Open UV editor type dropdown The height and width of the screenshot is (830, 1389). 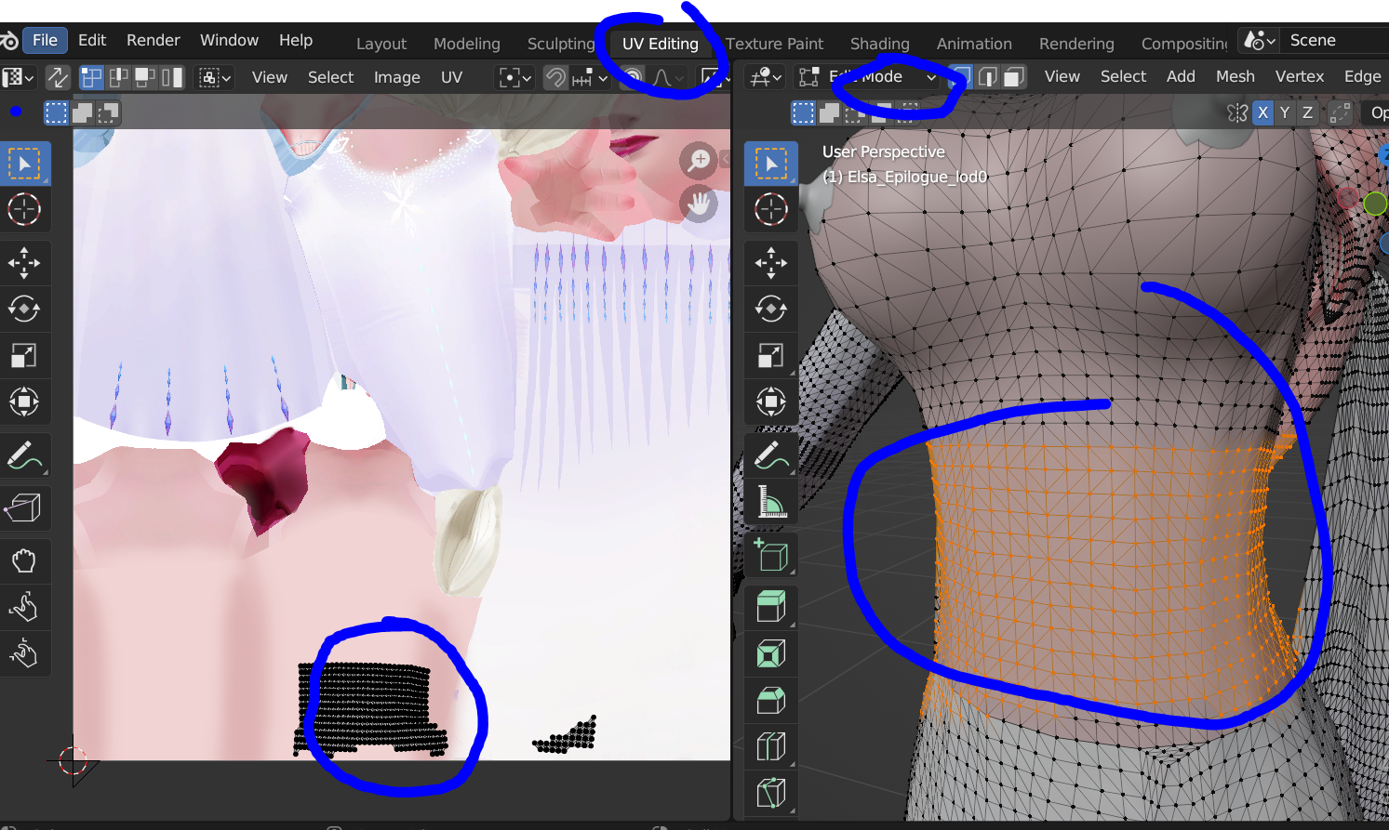pyautogui.click(x=19, y=77)
